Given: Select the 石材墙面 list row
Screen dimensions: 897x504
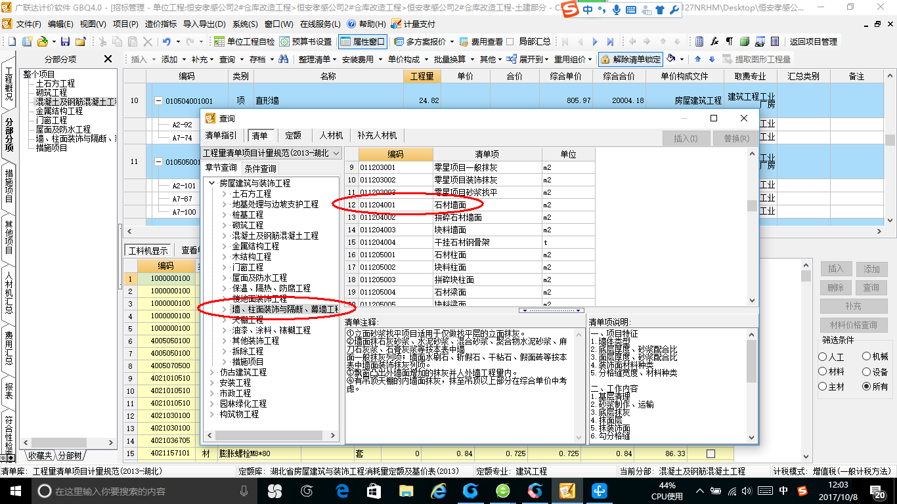Looking at the screenshot, I should (x=470, y=205).
